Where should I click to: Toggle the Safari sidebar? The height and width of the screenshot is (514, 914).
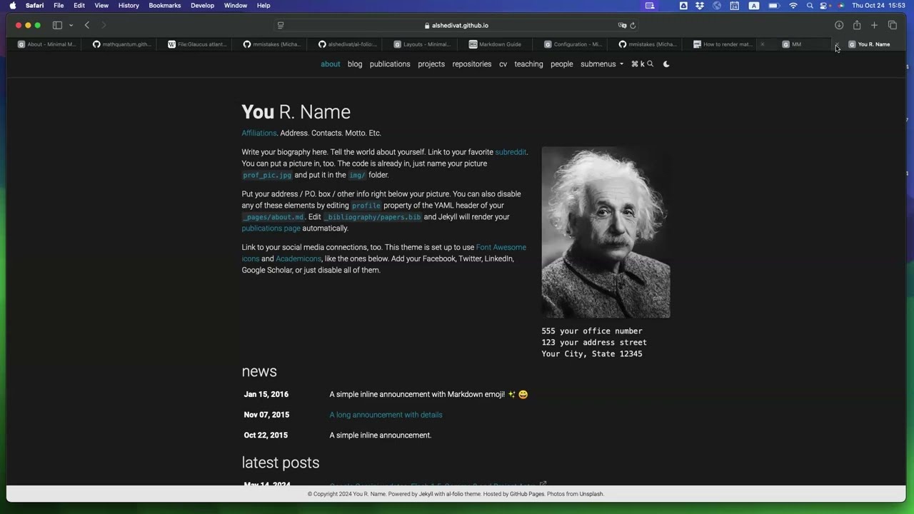(x=57, y=25)
